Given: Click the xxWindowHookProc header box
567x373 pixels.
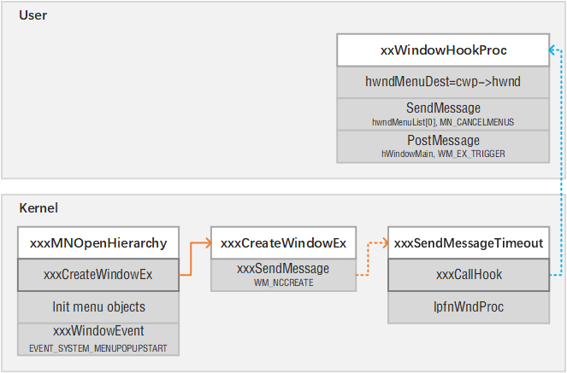Looking at the screenshot, I should 443,50.
